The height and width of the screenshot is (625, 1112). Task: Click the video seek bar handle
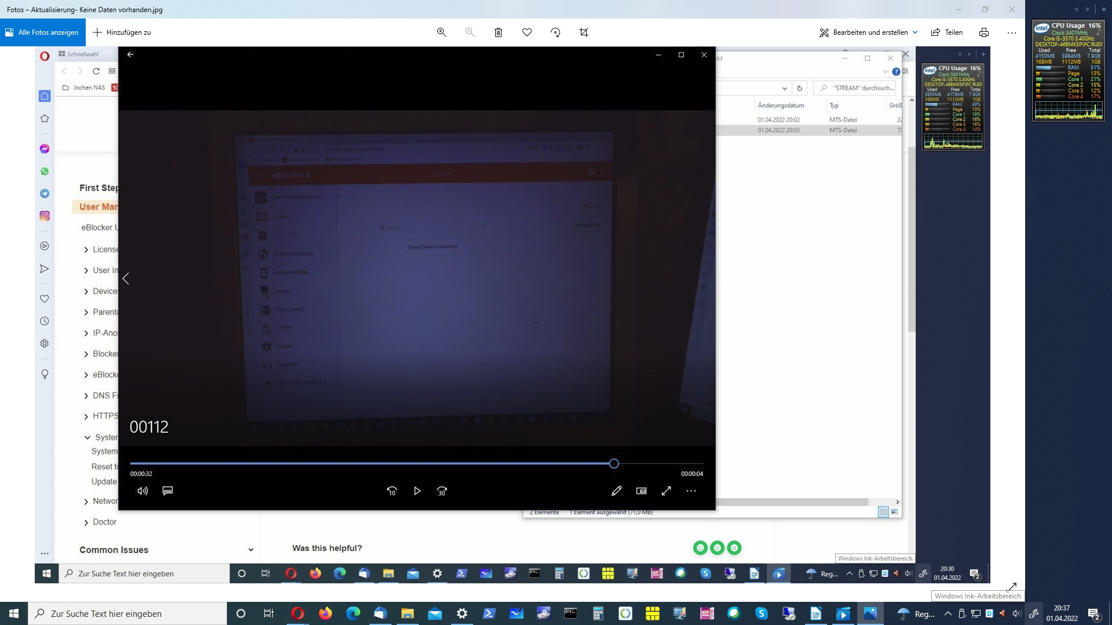coord(614,464)
